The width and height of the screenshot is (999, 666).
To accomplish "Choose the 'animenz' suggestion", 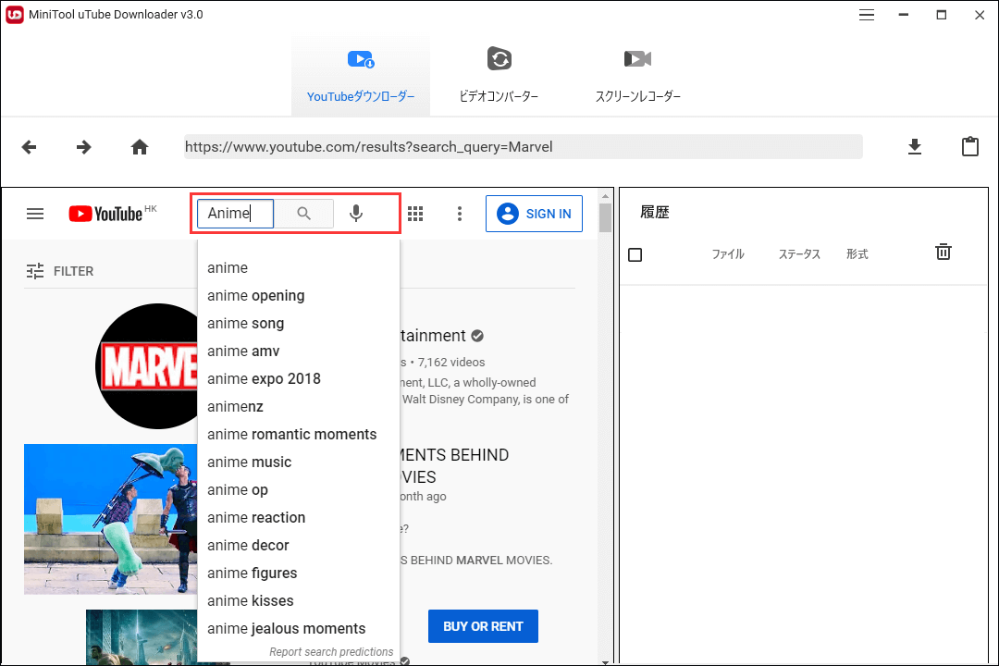I will pos(298,407).
